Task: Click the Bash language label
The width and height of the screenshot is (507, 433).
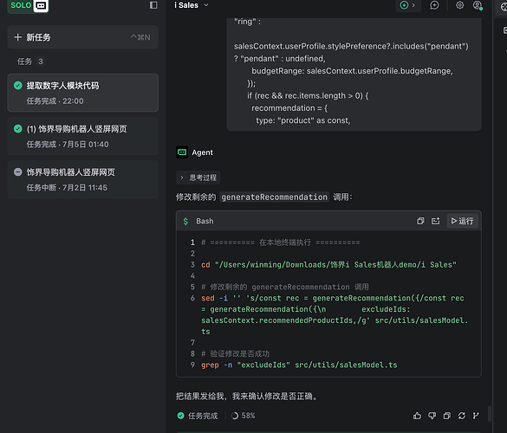Action: click(x=205, y=222)
